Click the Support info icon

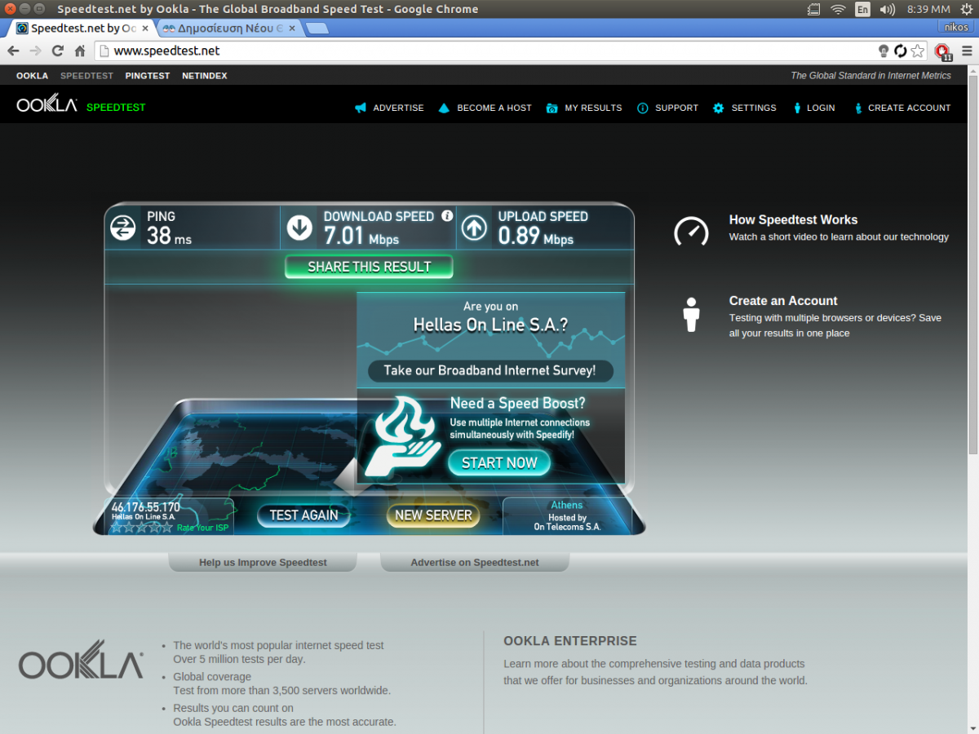(643, 108)
